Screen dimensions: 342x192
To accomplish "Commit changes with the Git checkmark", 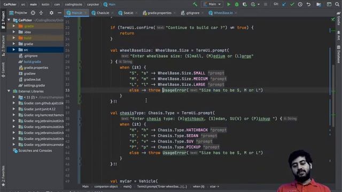I will [292, 4].
